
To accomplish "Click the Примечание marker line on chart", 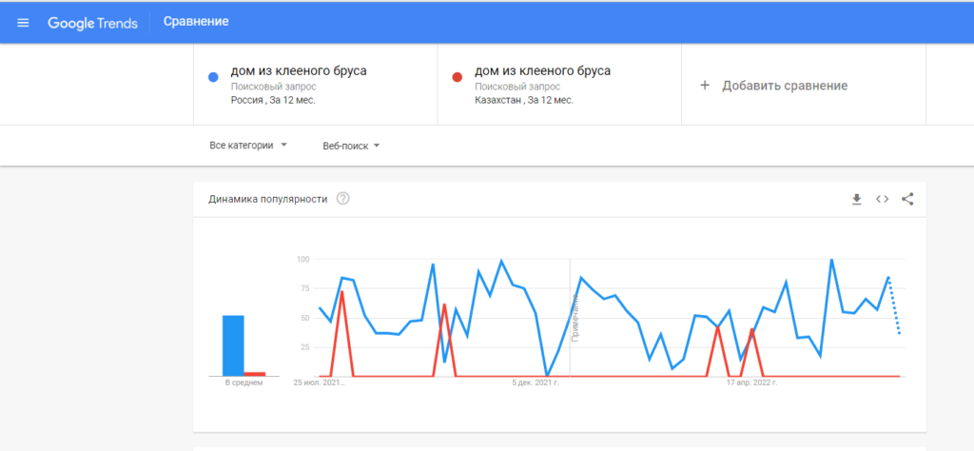I will 571,324.
